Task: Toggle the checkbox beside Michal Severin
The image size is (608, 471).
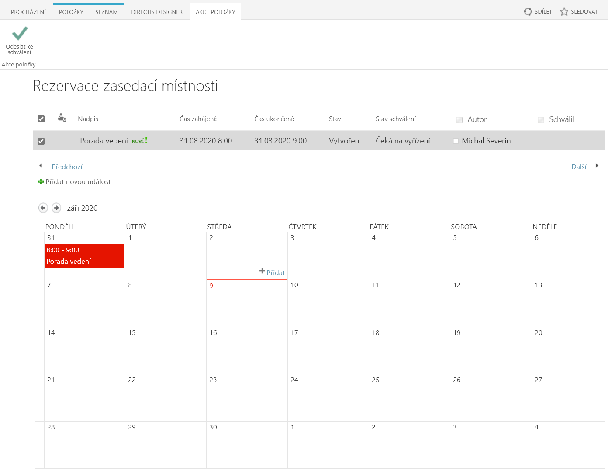Action: click(456, 141)
